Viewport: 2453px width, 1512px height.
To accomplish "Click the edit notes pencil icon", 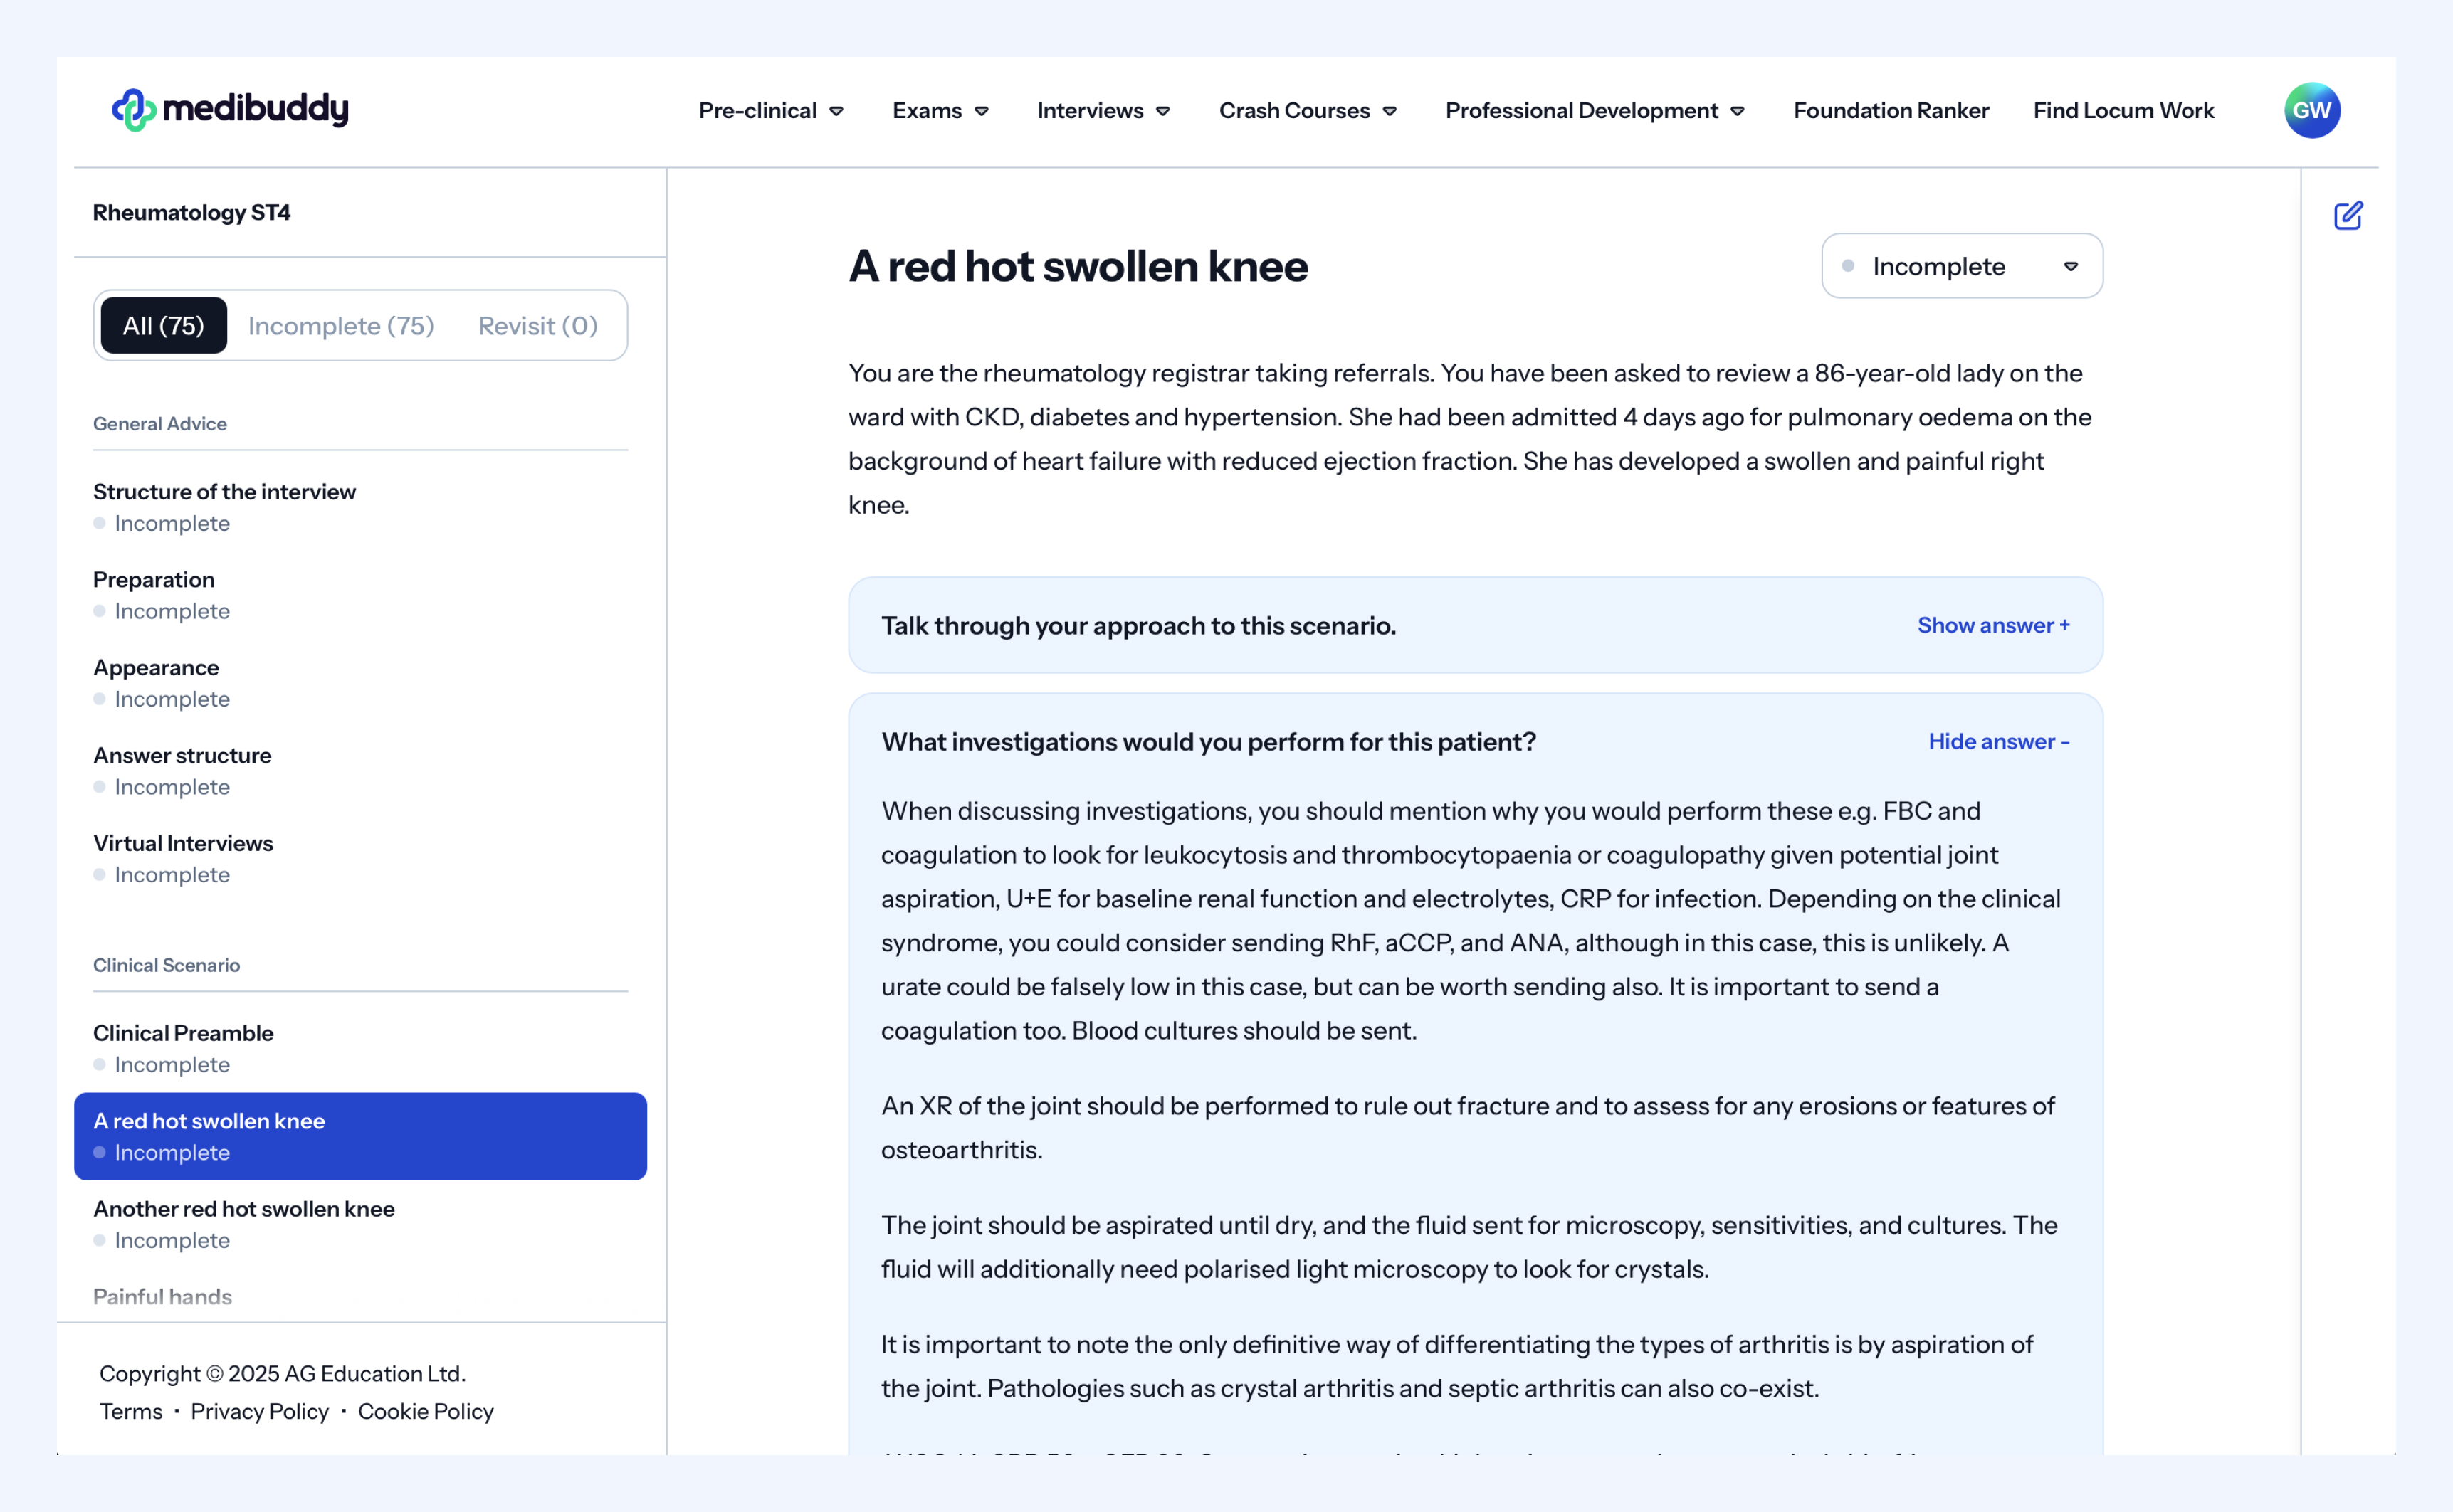I will [2347, 216].
